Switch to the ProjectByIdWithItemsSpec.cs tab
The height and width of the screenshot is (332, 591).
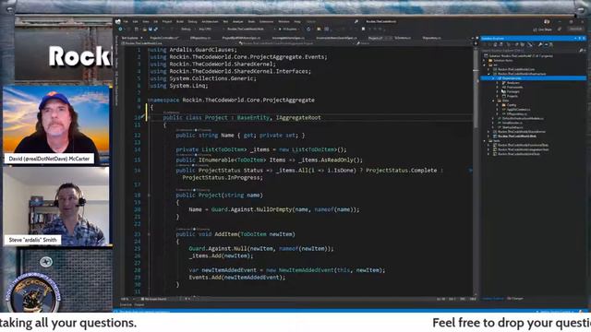click(241, 38)
